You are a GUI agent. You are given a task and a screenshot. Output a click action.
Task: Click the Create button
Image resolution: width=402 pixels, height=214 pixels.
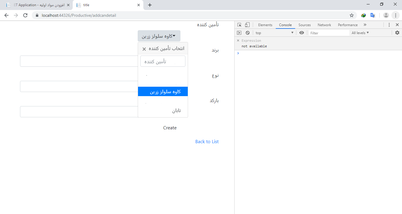pyautogui.click(x=170, y=128)
